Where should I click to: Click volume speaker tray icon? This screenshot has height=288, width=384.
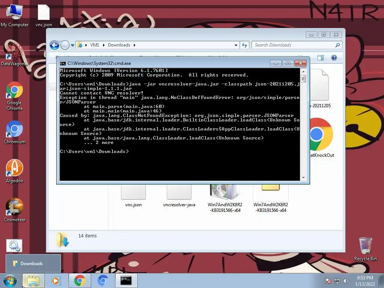(x=346, y=281)
